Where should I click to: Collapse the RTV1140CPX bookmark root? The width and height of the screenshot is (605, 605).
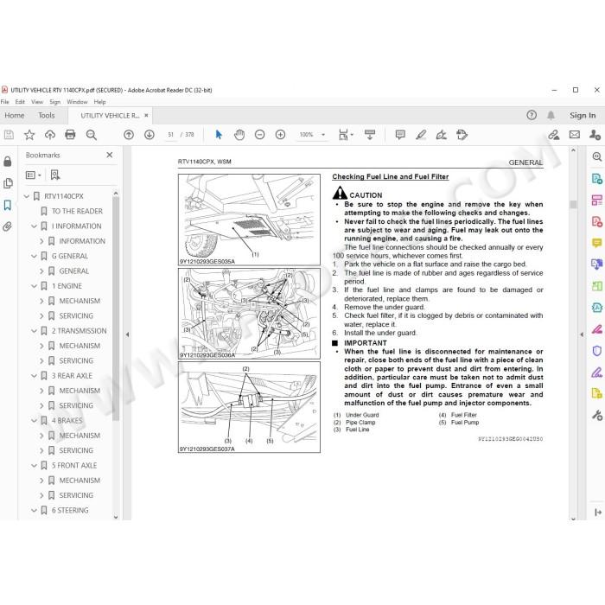coord(26,196)
